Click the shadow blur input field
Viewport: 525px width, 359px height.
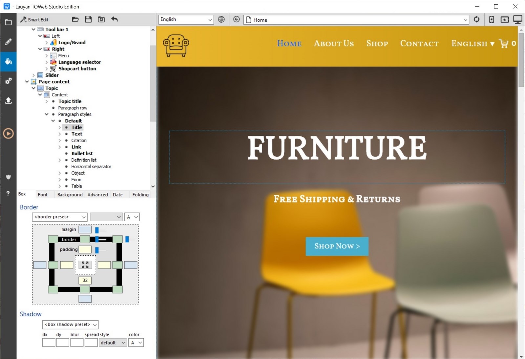(x=77, y=343)
